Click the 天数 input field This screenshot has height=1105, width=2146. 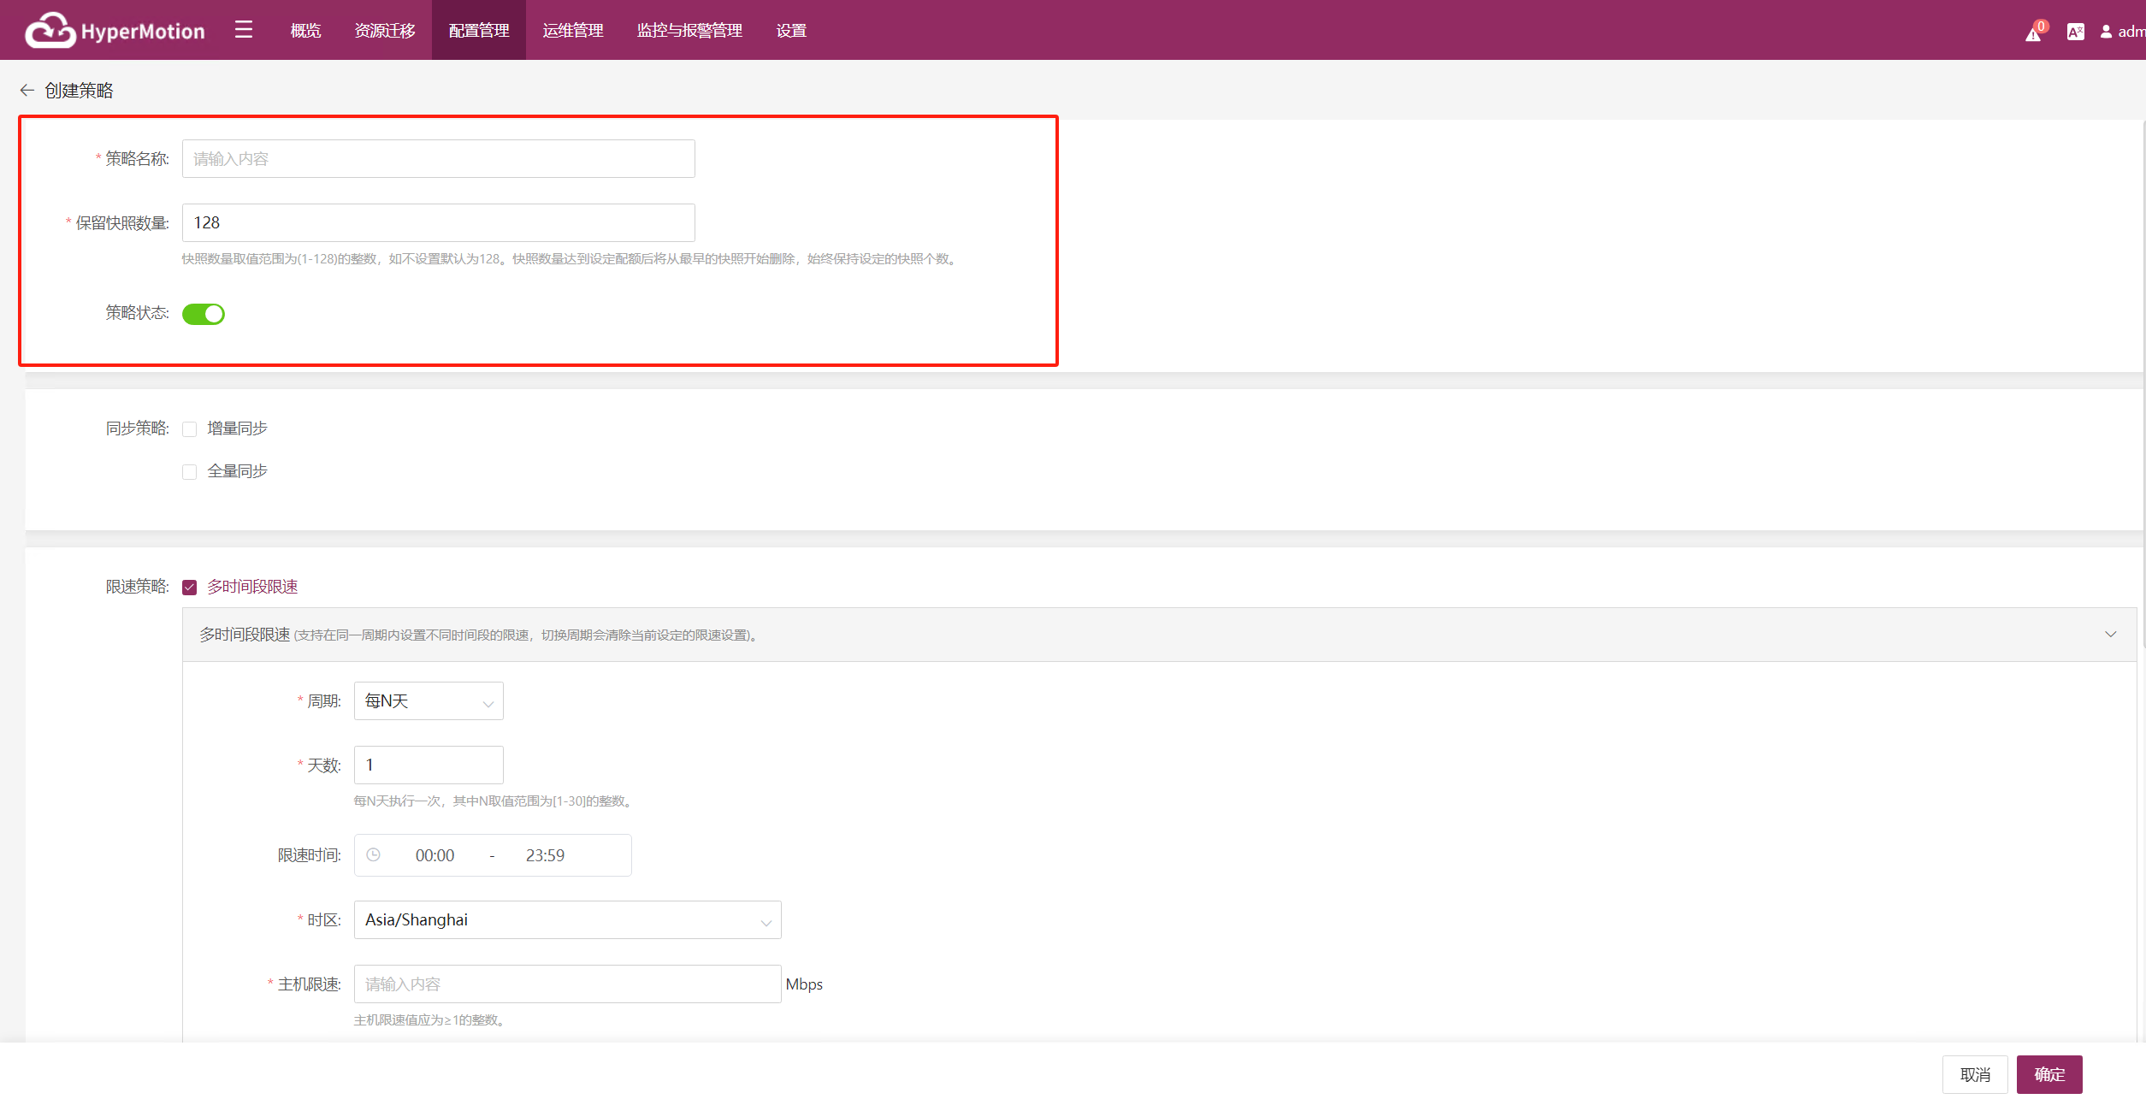pyautogui.click(x=429, y=765)
